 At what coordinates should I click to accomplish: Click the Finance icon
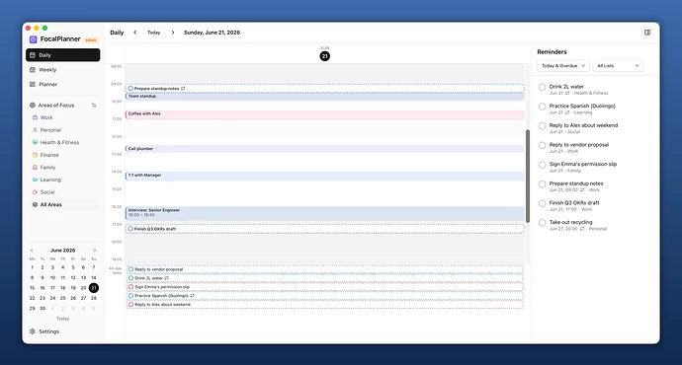tap(35, 155)
